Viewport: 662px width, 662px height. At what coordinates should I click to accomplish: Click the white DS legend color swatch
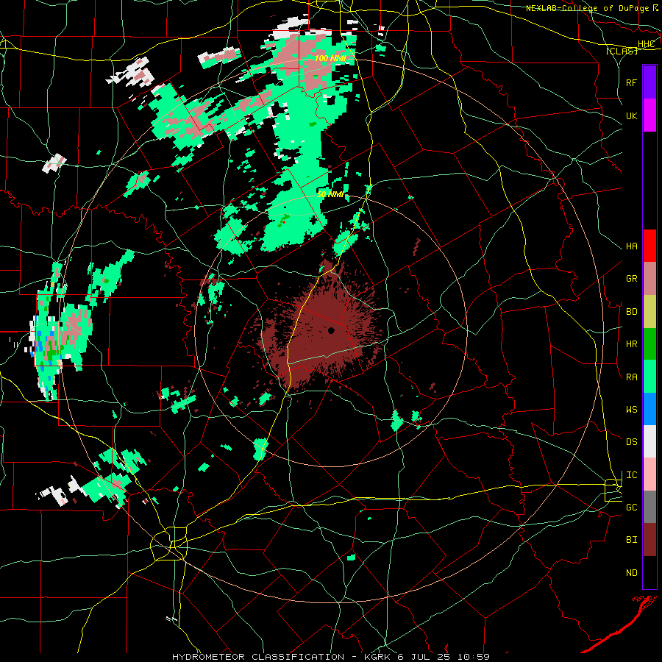point(649,441)
